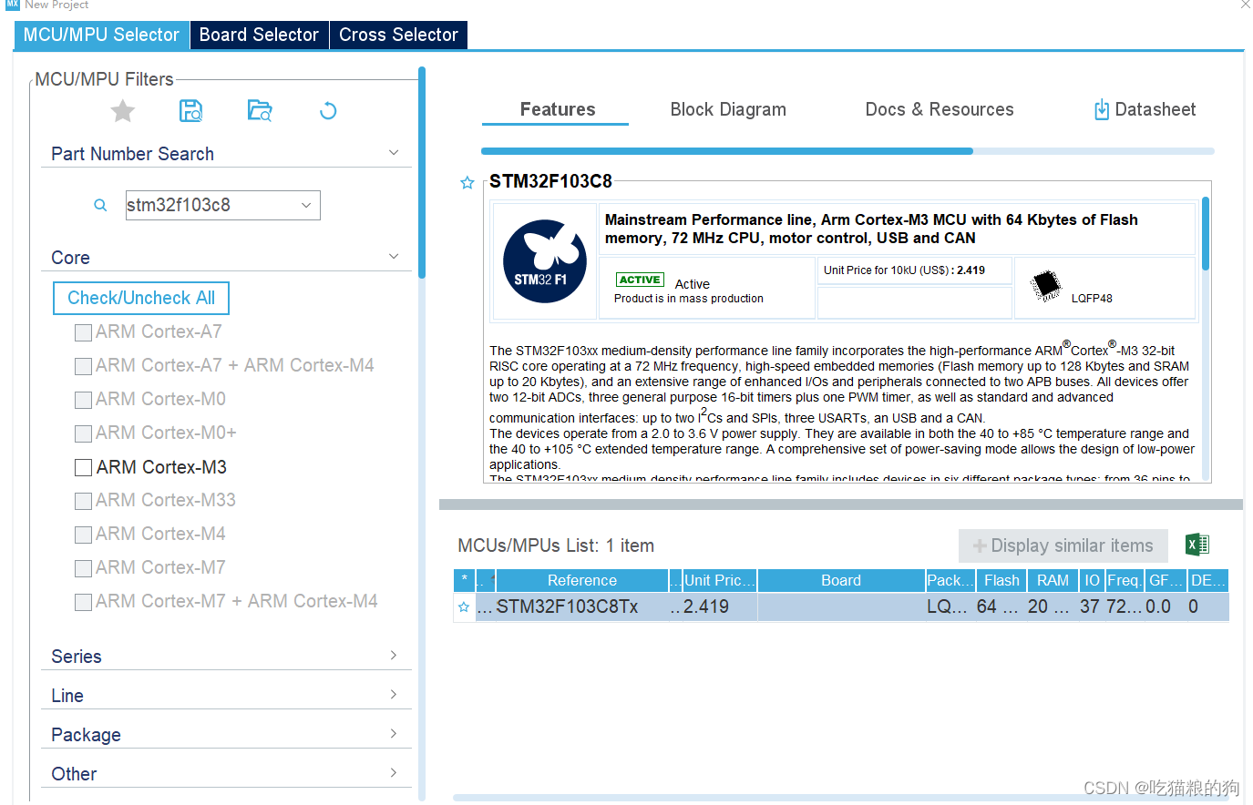Load saved search folder icon

point(260,111)
